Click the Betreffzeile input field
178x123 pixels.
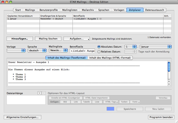pyautogui.click(x=82, y=51)
